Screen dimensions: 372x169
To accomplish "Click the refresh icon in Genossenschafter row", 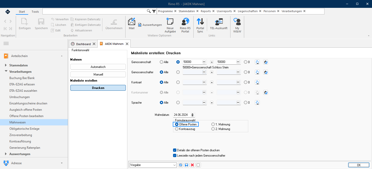I will (266, 72).
